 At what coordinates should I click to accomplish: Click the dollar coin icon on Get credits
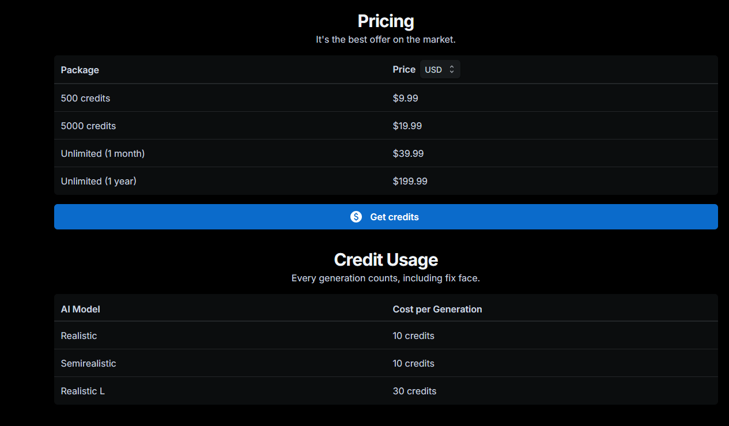(x=356, y=217)
